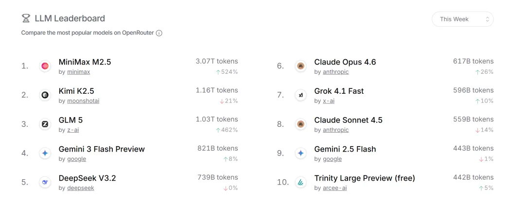Click the MiniMax M2.5 model logo icon
Viewport: 525px width, 204px height.
(45, 66)
